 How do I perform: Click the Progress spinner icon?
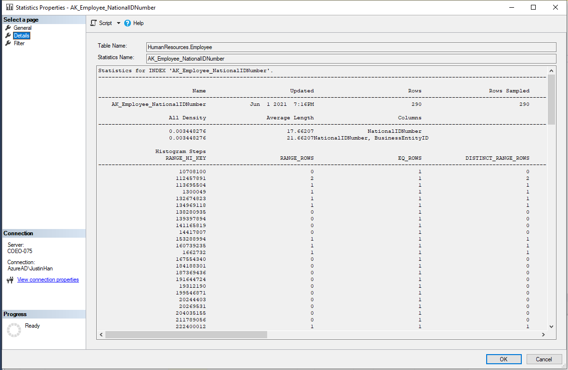[14, 330]
